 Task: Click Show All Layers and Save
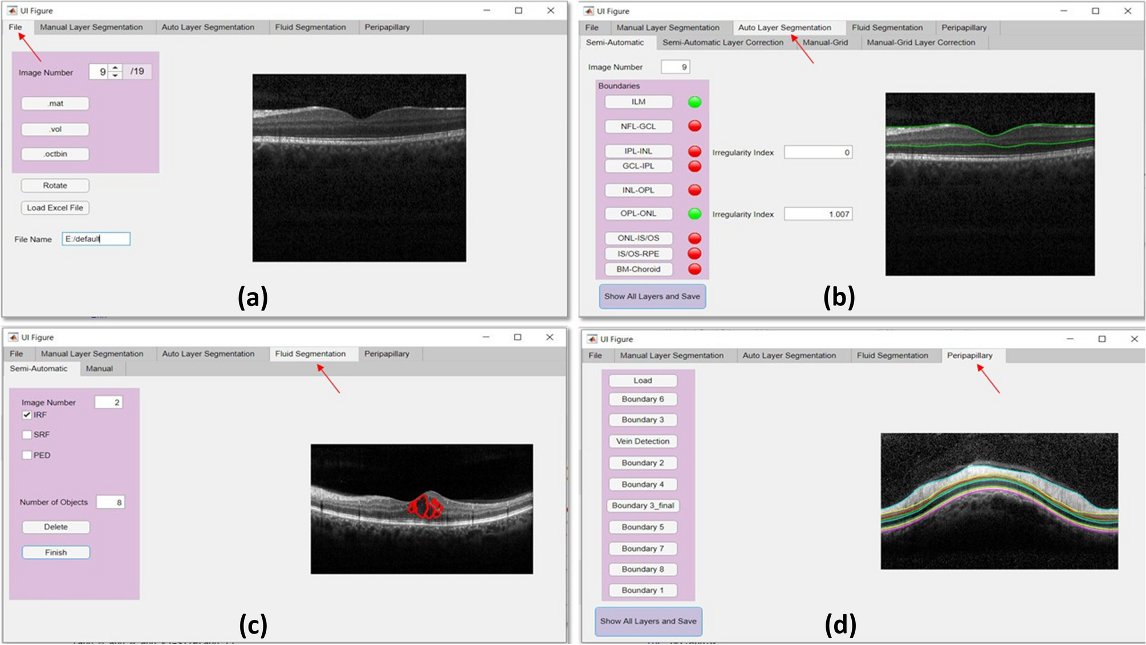coord(652,296)
